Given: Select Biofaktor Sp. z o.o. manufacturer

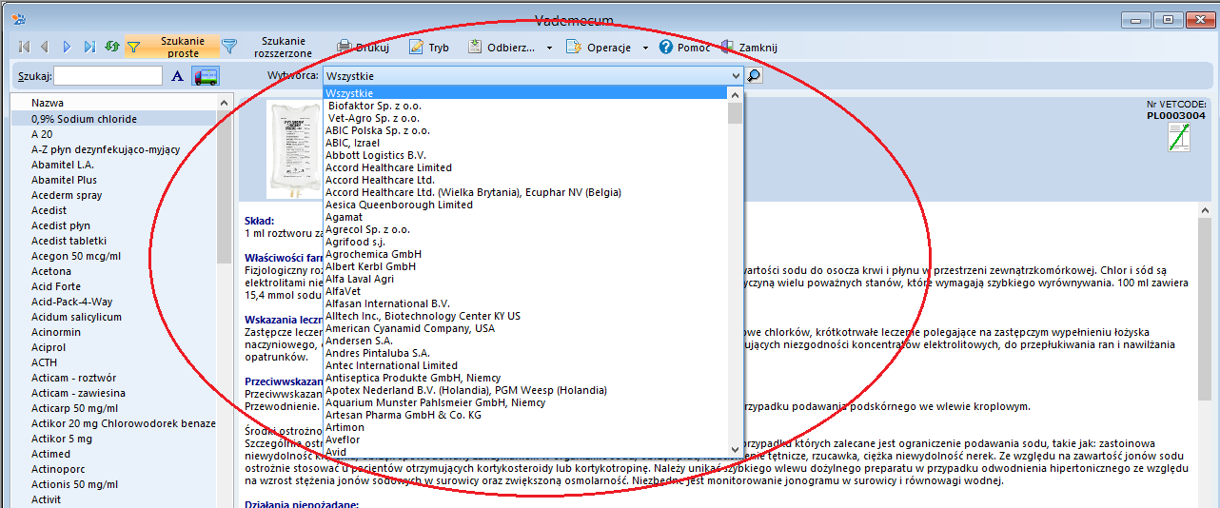Looking at the screenshot, I should [526, 106].
